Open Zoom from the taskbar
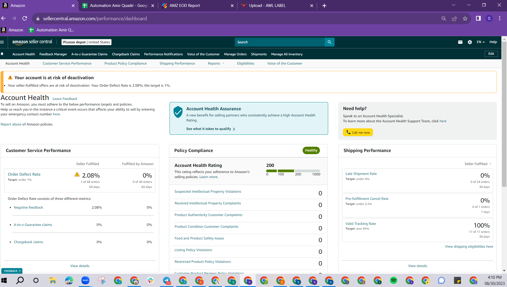Screen dimensions: 507x287 pyautogui.click(x=85, y=280)
